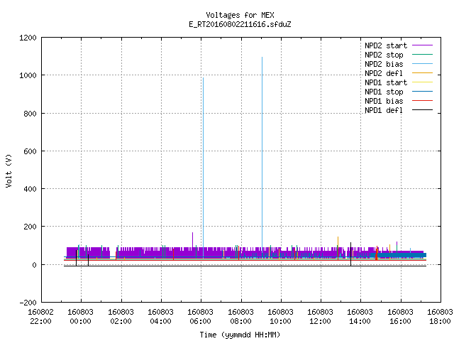Image resolution: width=454 pixels, height=341 pixels.
Task: Click the 'NPD1 defl' legend label
Action: coord(384,111)
